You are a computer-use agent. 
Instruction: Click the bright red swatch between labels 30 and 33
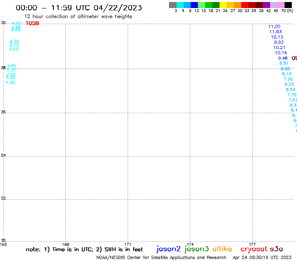click(245, 5)
